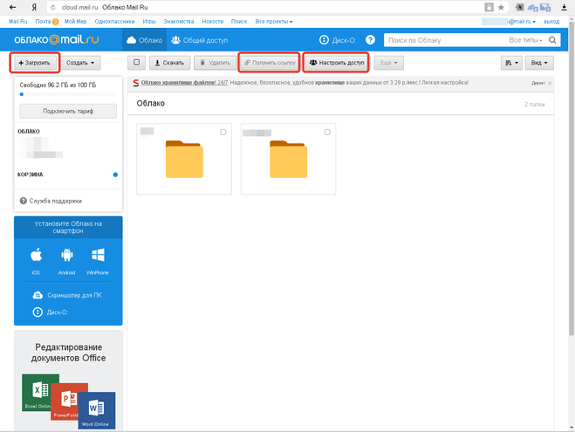Tick the second folder's checkbox
The image size is (575, 432).
point(327,132)
